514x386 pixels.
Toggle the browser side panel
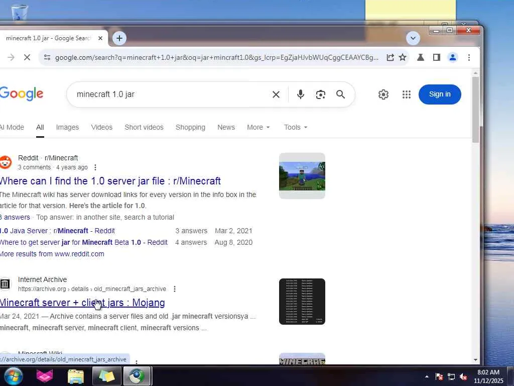[436, 57]
